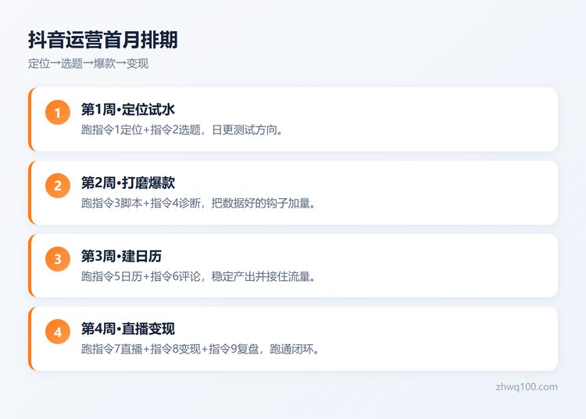The width and height of the screenshot is (586, 419).
Task: Click the main title 抖音运营首月排期
Action: coord(103,40)
